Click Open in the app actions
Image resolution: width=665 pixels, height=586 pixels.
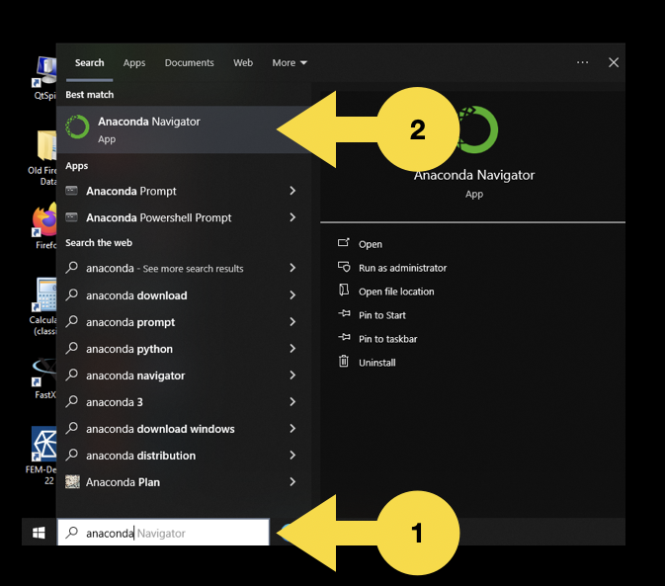(371, 244)
